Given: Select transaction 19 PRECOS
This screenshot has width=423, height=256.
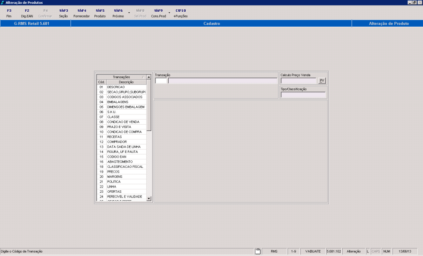Looking at the screenshot, I should point(121,172).
